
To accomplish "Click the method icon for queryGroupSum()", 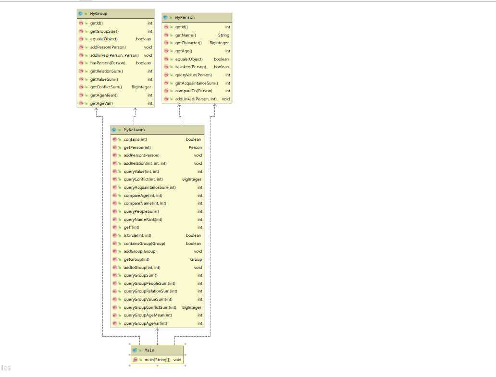I will click(115, 275).
